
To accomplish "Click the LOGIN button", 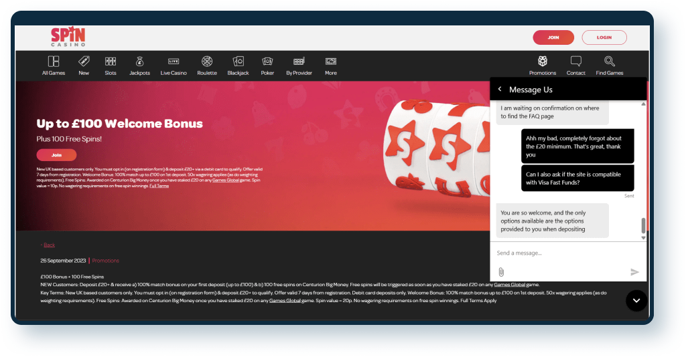I will tap(604, 37).
